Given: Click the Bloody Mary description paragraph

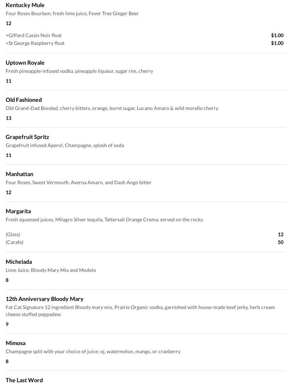Looking at the screenshot, I should click(140, 311).
